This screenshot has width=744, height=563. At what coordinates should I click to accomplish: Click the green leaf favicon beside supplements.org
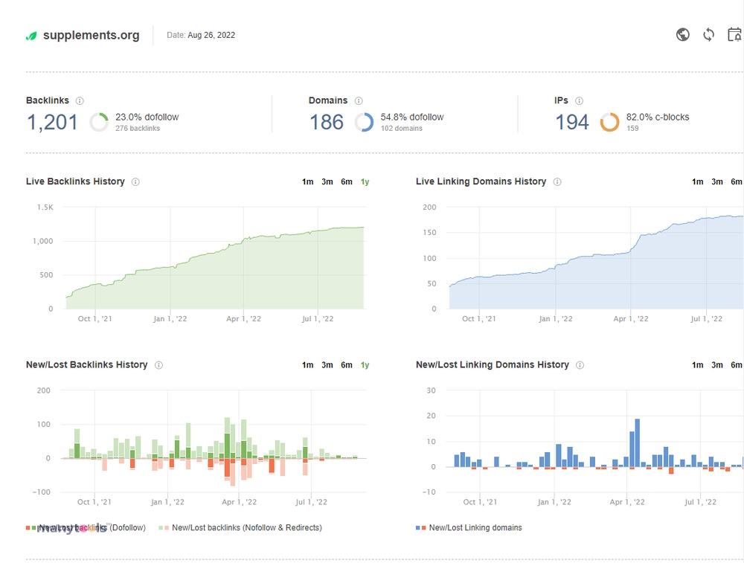(x=31, y=36)
